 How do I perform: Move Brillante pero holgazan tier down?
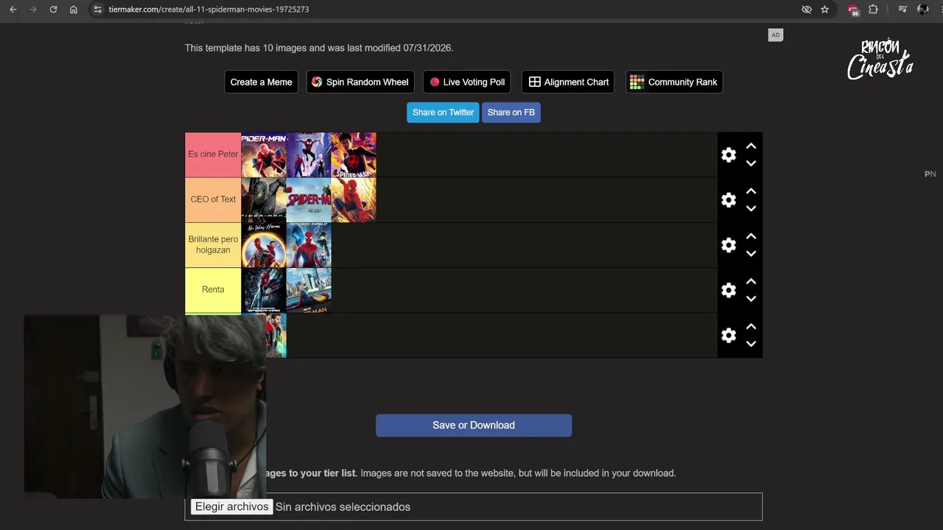click(x=751, y=253)
